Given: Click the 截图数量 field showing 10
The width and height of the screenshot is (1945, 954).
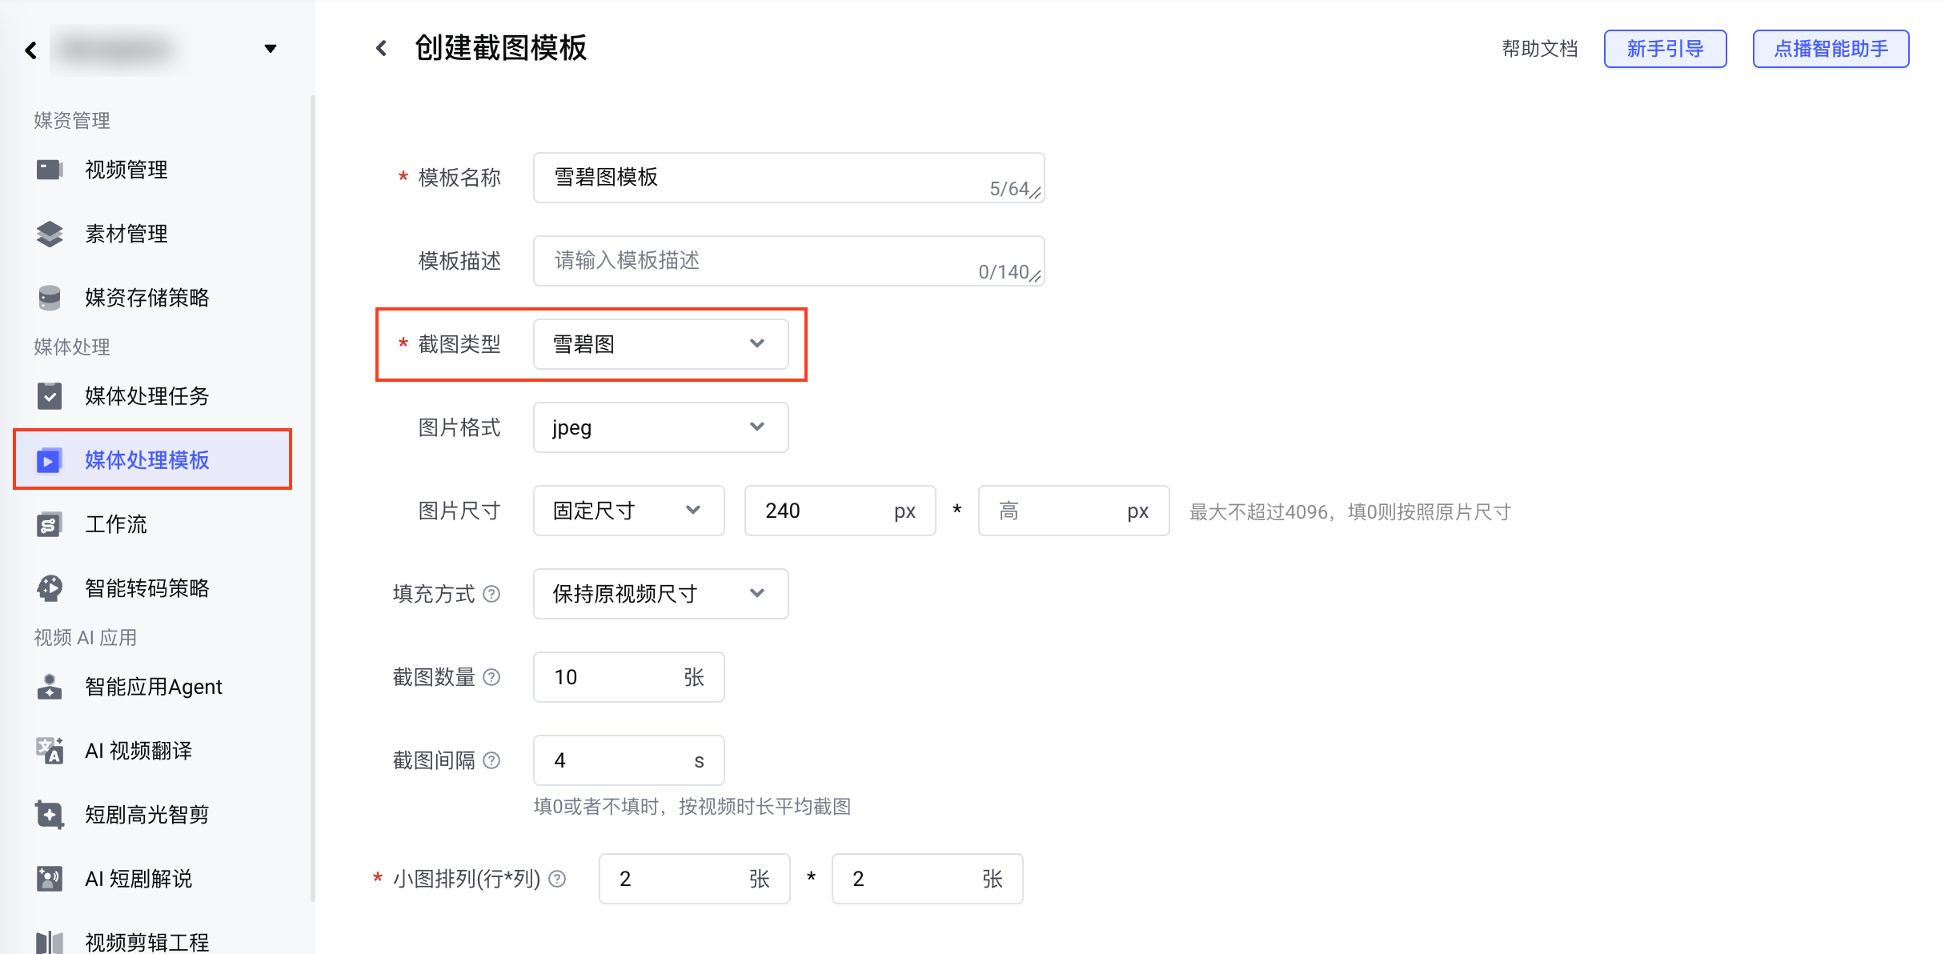Looking at the screenshot, I should (x=629, y=677).
